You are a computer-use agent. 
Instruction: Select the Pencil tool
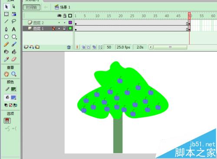[6, 44]
